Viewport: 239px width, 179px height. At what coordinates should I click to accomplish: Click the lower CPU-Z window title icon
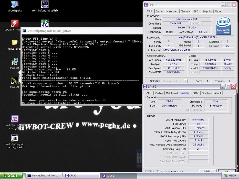pyautogui.click(x=145, y=87)
